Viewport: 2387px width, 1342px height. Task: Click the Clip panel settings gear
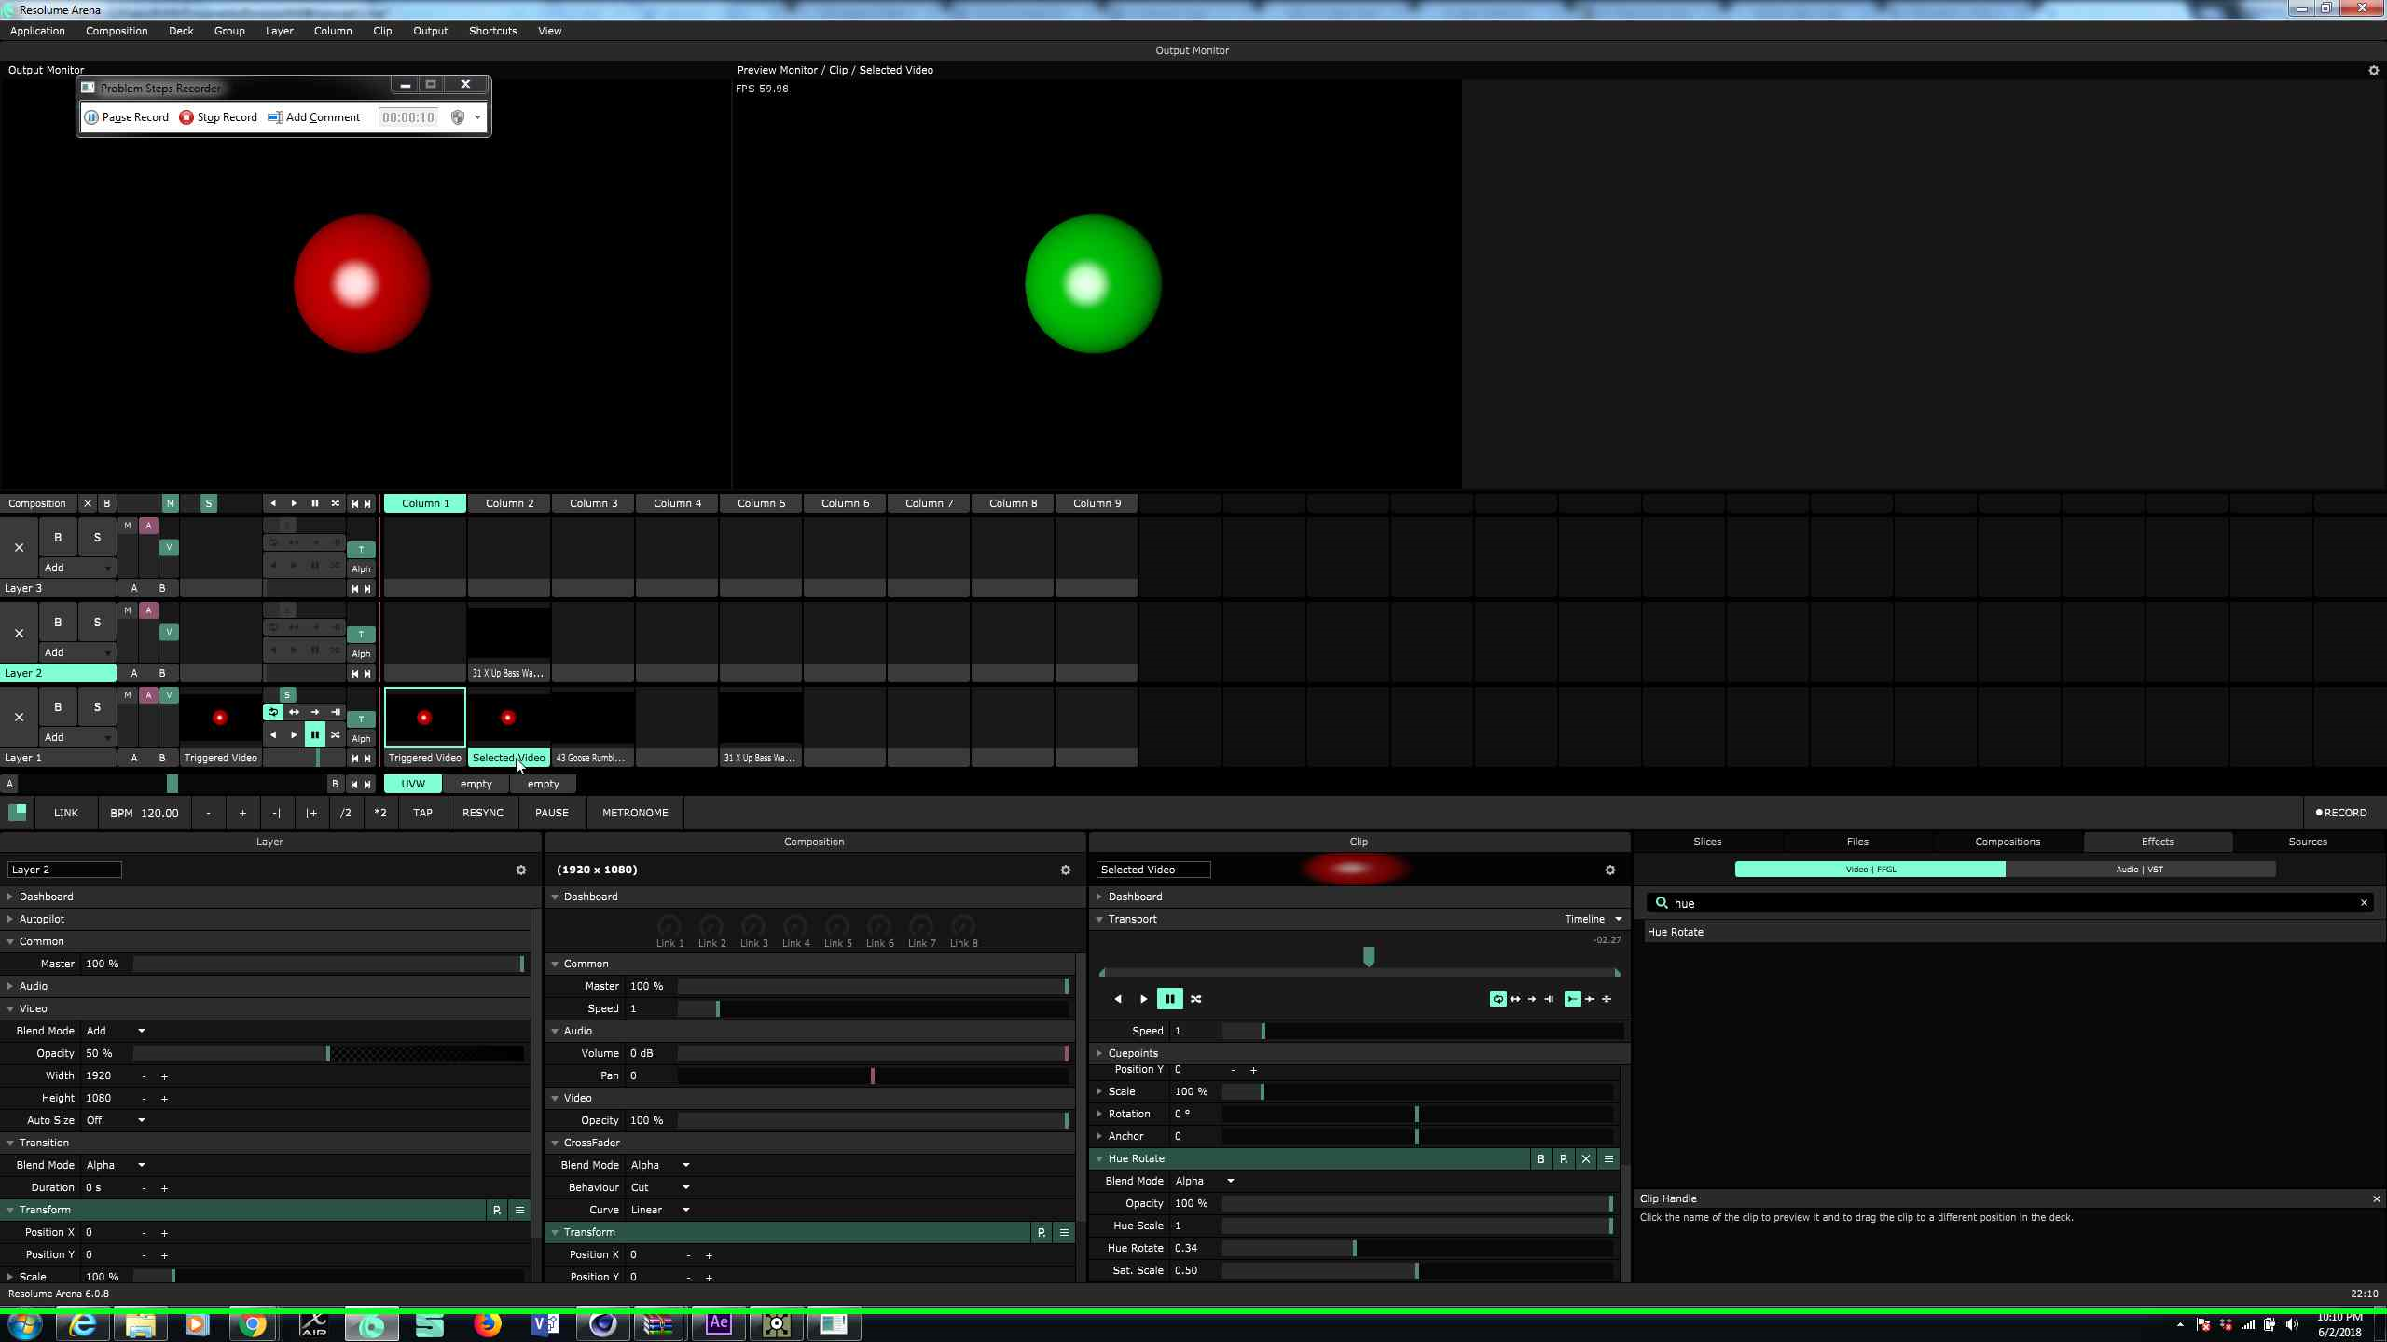[x=1609, y=870]
